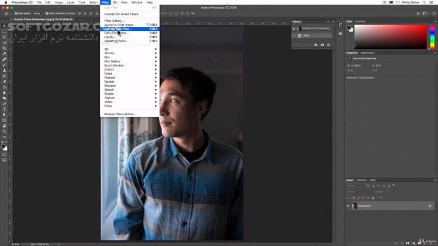Click inside the red color picker field

pos(391,37)
